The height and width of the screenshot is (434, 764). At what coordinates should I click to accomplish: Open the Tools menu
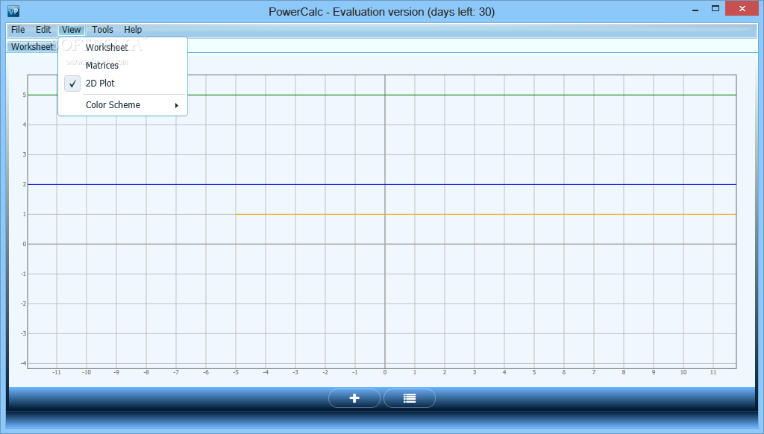click(102, 30)
